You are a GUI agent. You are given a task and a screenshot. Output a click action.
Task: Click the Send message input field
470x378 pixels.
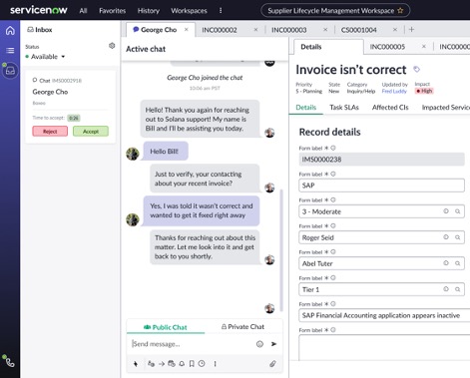192,344
